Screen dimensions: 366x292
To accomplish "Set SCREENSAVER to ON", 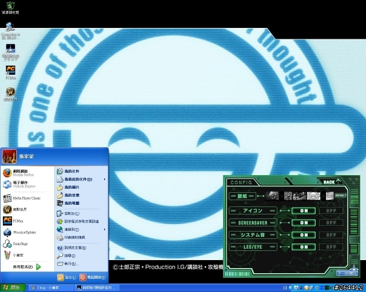I will [x=304, y=223].
